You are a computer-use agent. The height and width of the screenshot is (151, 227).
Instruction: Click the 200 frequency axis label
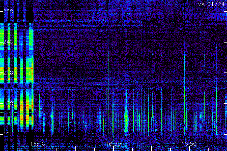(8, 73)
